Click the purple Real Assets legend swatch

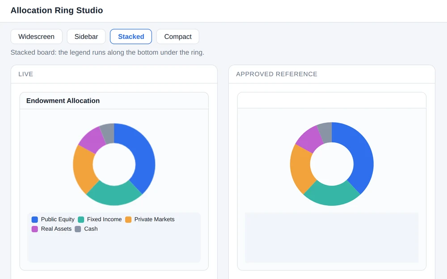(35, 229)
